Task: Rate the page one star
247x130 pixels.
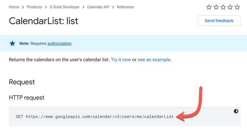Action: [x=209, y=7]
